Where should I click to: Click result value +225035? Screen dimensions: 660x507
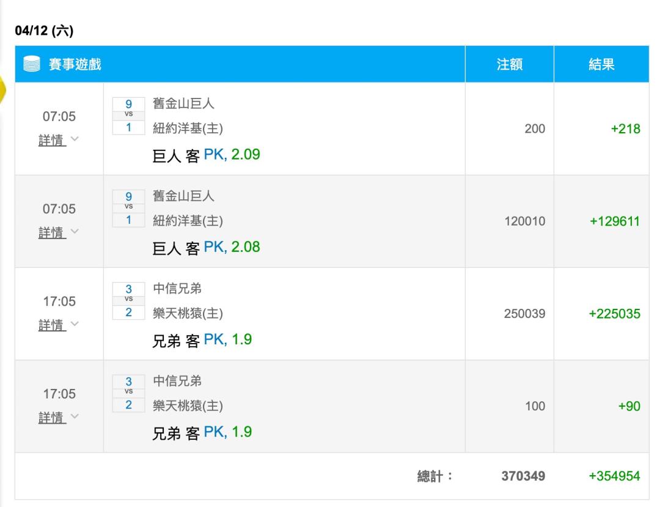(615, 314)
